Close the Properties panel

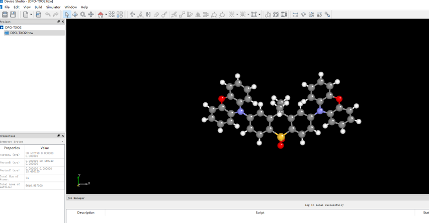click(63, 136)
